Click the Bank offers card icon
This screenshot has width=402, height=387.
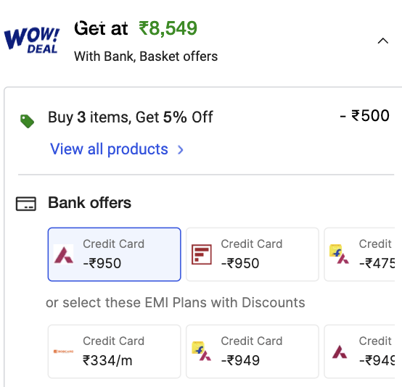[26, 204]
